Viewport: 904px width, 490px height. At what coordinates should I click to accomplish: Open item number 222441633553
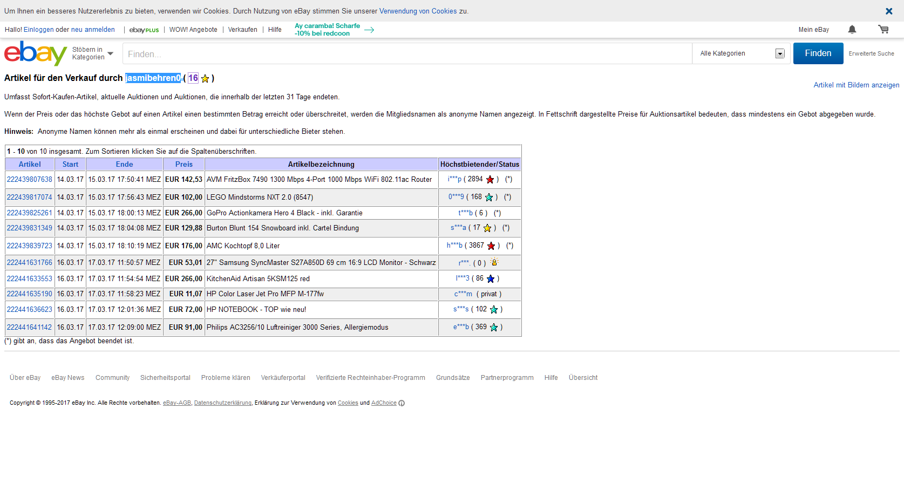30,278
